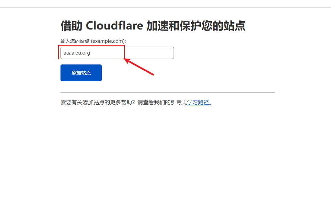Click the heading 借助 Cloudflare 加速和保护您的站点
The image size is (331, 203).
[x=153, y=26]
